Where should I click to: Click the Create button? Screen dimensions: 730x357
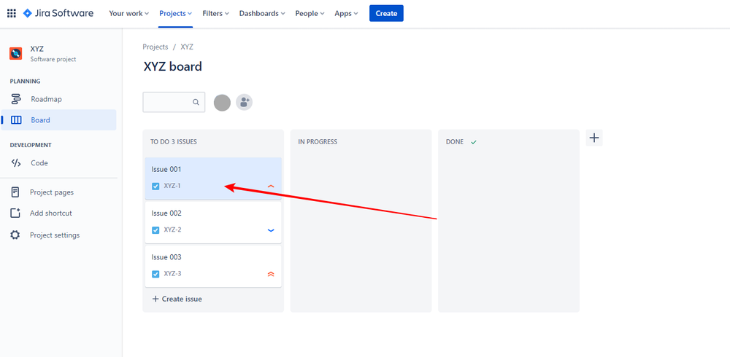386,14
